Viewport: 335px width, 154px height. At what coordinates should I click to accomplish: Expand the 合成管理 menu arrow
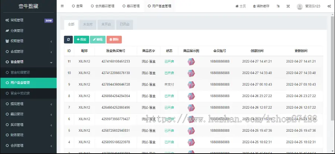pos(51,52)
